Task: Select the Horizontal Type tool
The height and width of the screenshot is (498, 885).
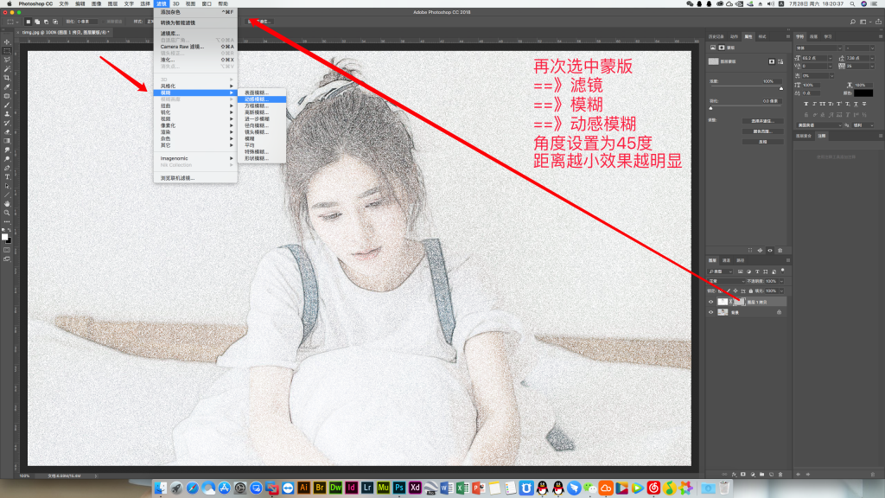Action: pyautogui.click(x=7, y=177)
